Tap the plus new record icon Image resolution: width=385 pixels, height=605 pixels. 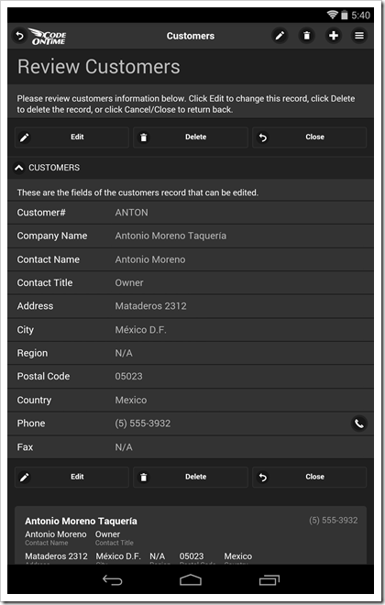pos(334,36)
